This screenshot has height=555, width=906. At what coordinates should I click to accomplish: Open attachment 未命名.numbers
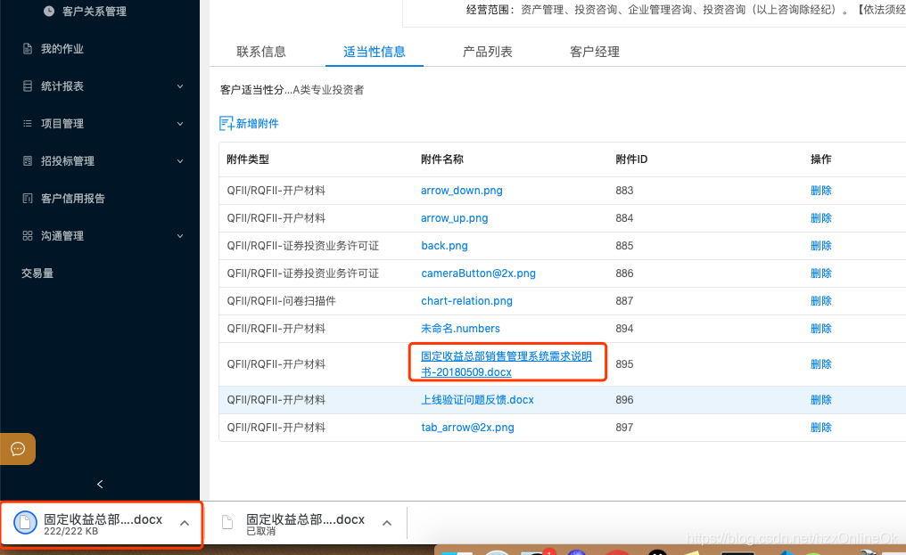pos(460,329)
